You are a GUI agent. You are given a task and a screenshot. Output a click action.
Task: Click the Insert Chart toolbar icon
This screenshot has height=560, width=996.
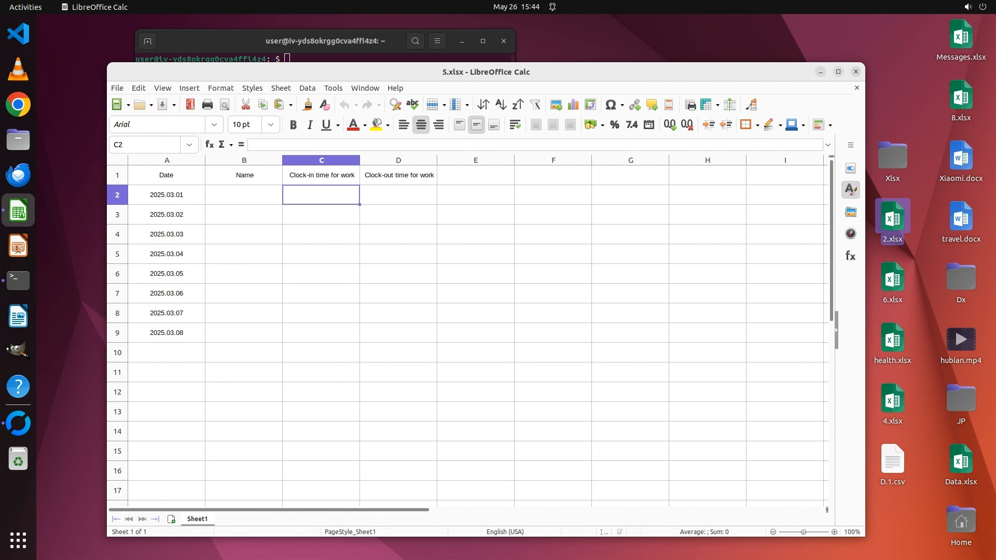coord(573,105)
